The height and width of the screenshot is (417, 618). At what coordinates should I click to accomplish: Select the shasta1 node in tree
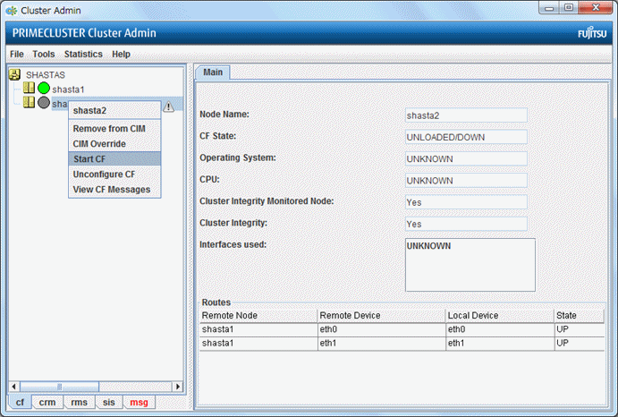tap(68, 89)
